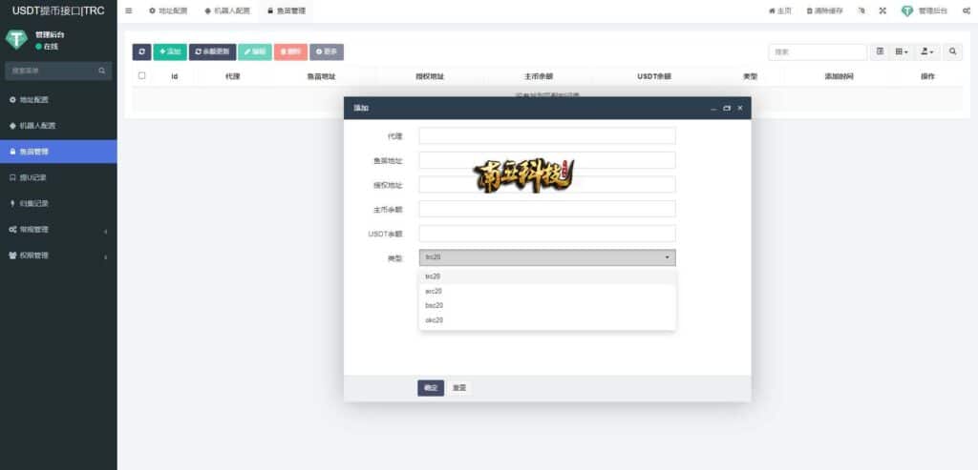
Task: Select 鱼苗管理 in the sidebar
Action: (x=58, y=152)
